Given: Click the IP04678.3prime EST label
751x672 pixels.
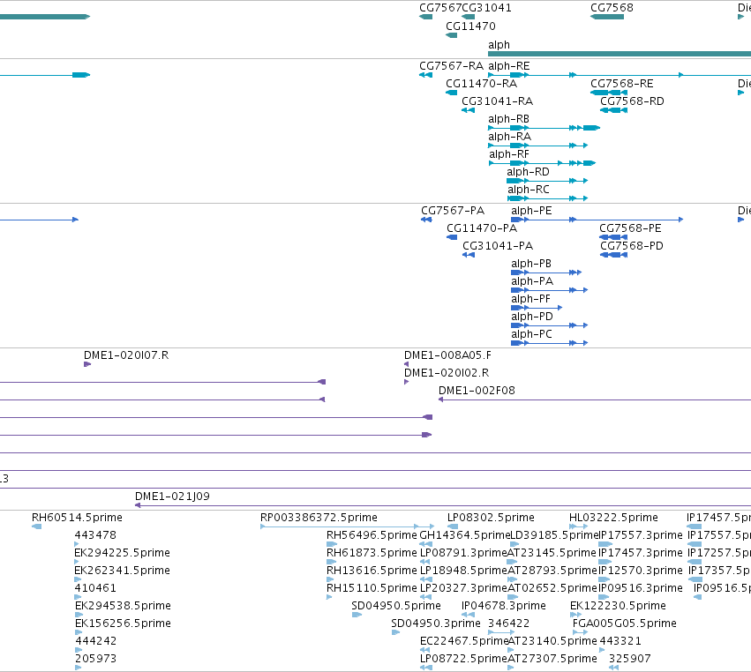Looking at the screenshot, I should [503, 607].
